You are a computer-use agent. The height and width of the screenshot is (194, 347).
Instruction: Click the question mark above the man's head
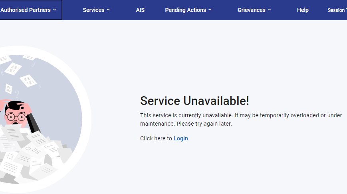click(x=17, y=94)
